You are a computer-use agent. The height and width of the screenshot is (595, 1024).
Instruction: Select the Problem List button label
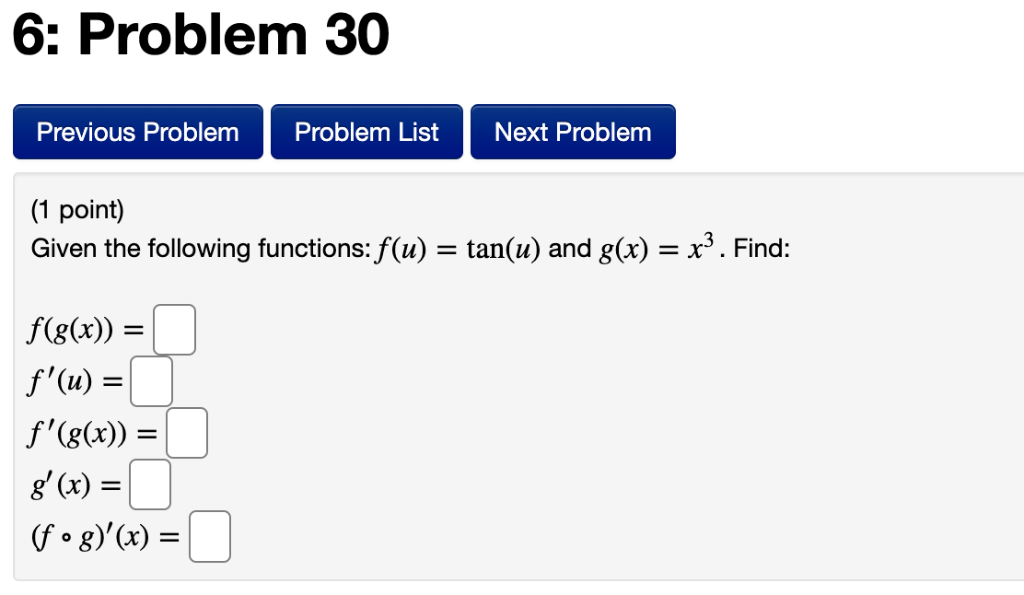pyautogui.click(x=366, y=132)
